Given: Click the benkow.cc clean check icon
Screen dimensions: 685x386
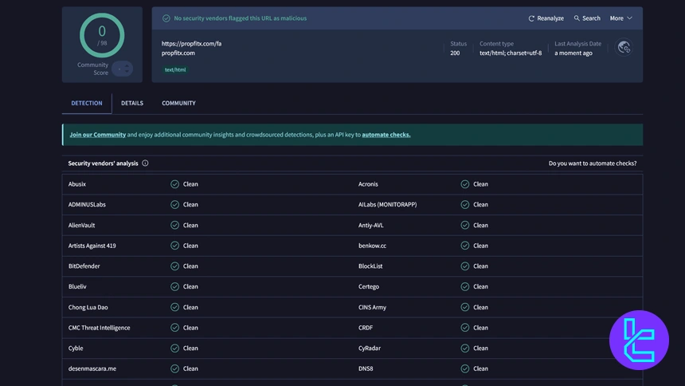Looking at the screenshot, I should (x=465, y=246).
